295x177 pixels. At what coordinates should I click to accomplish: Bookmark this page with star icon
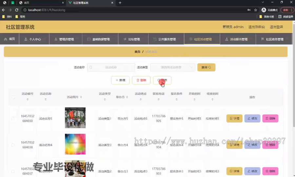click(255, 10)
